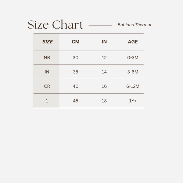Select the 0-3M age cell
Screen dimensions: 183x183
(133, 57)
